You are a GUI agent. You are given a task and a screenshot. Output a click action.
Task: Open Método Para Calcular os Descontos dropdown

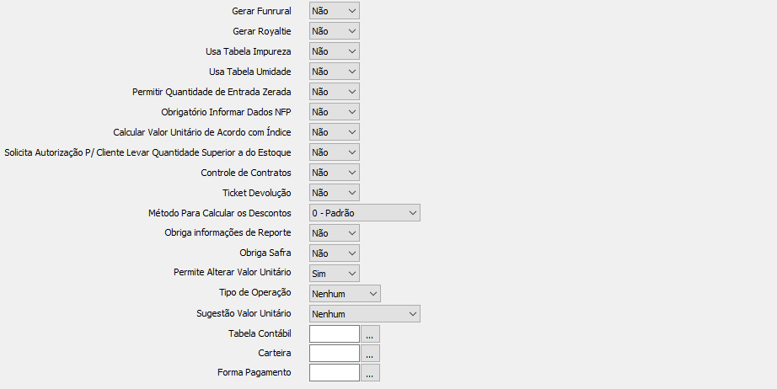365,213
